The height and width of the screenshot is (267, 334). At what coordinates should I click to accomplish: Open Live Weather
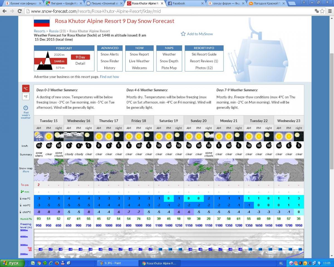point(139,61)
